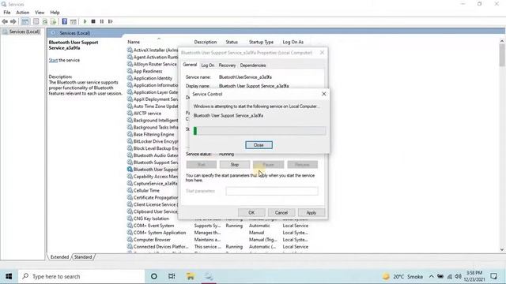Click the X on Service Control dialog

pyautogui.click(x=324, y=94)
